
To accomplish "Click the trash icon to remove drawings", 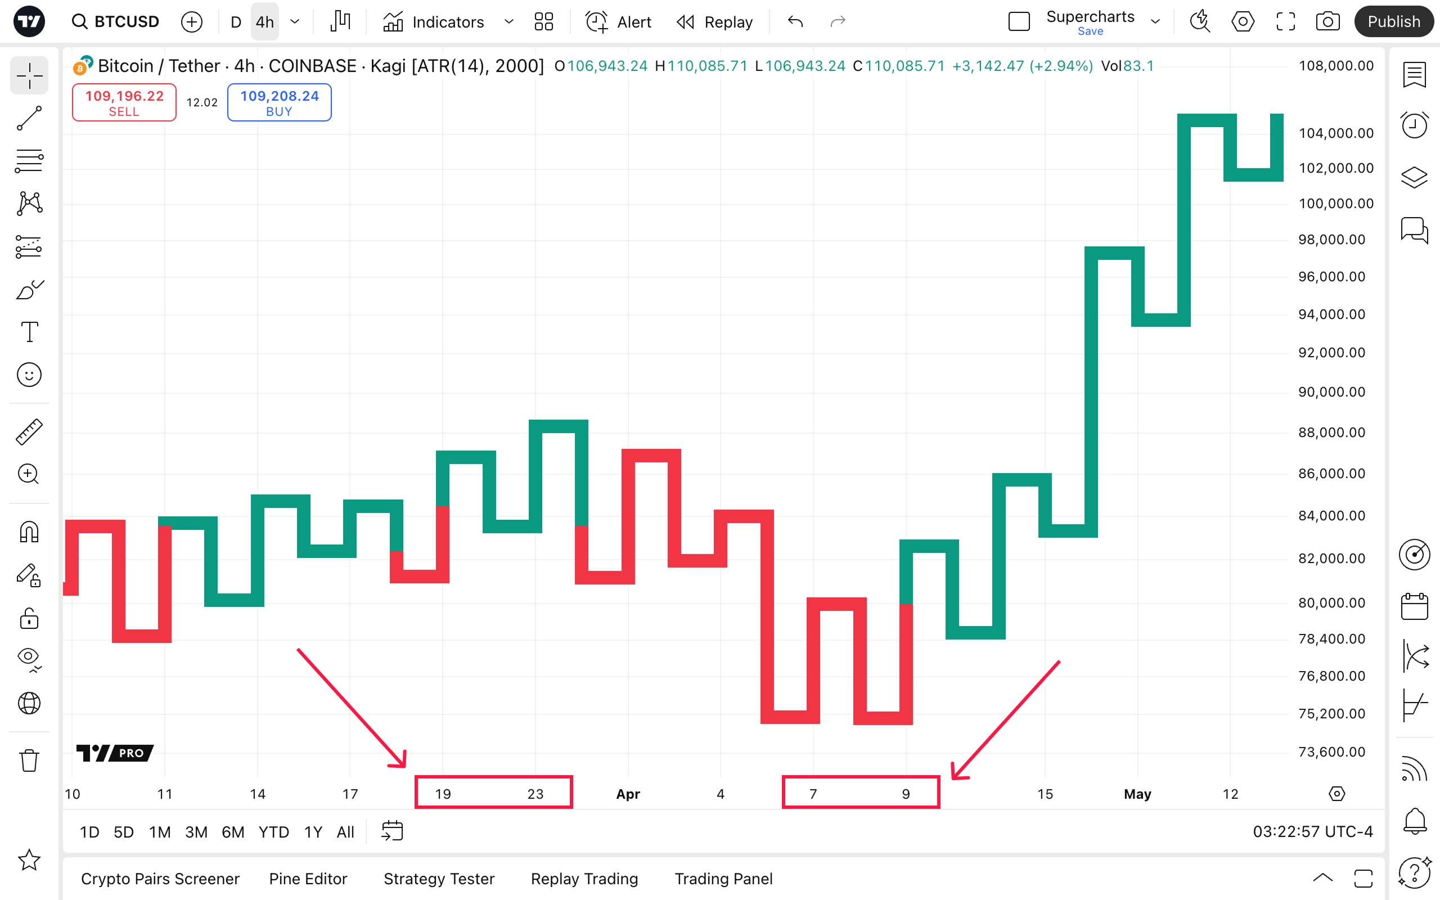I will pyautogui.click(x=29, y=760).
